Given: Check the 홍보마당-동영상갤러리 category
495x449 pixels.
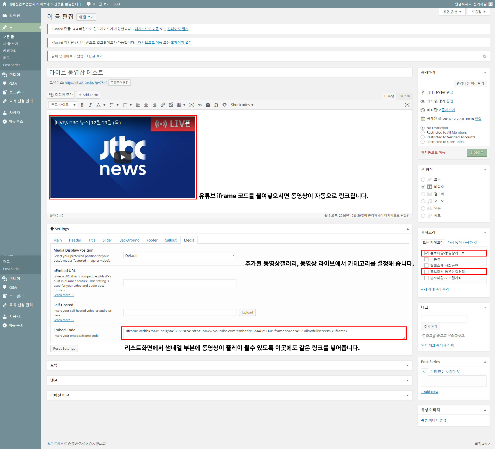Looking at the screenshot, I should click(x=426, y=272).
